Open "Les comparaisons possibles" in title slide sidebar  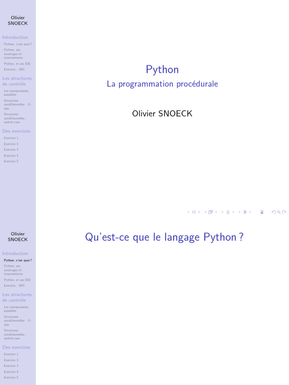click(16, 93)
